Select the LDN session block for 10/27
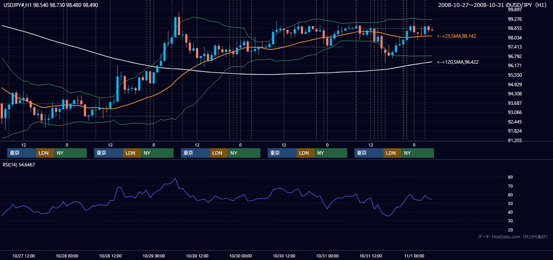The height and width of the screenshot is (260, 553). (45, 153)
